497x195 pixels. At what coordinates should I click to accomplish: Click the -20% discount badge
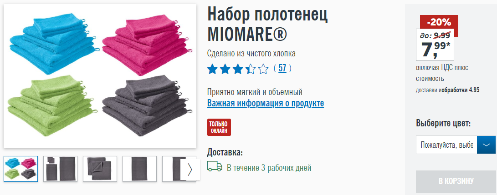[439, 22]
